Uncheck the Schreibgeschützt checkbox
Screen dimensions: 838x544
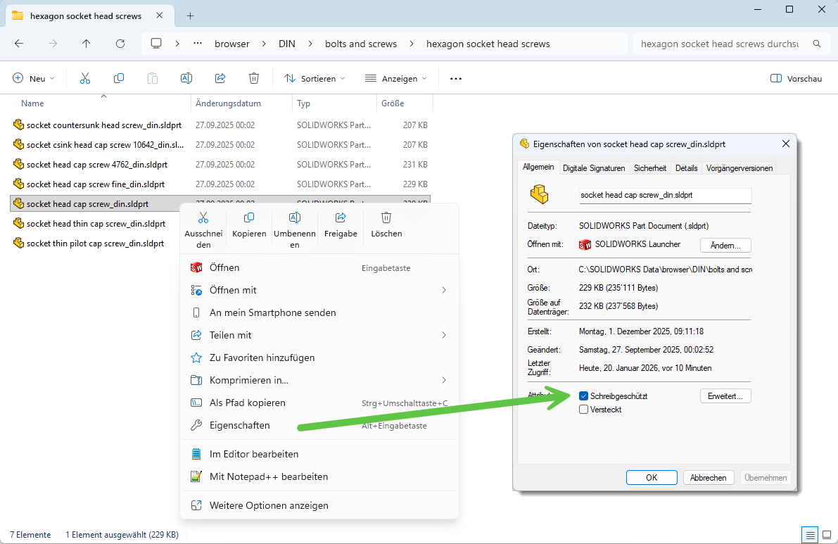(583, 396)
